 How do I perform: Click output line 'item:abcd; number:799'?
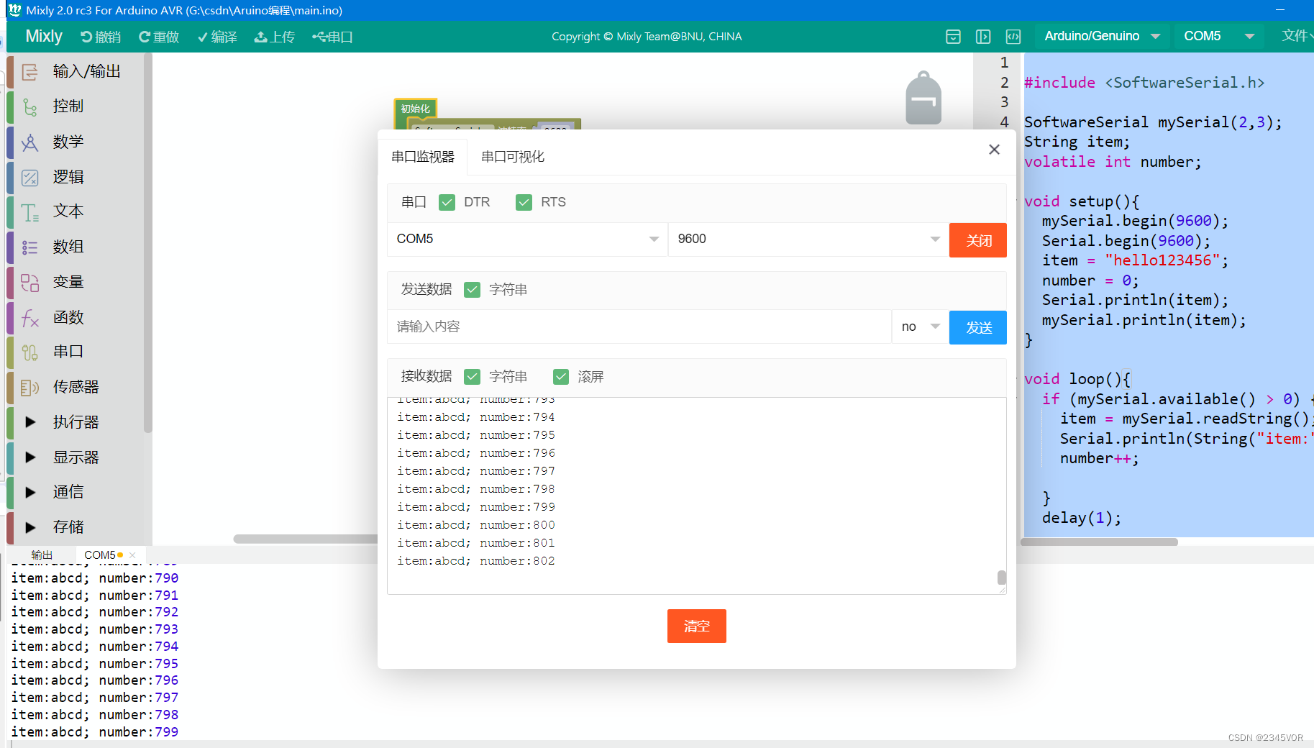pyautogui.click(x=95, y=731)
